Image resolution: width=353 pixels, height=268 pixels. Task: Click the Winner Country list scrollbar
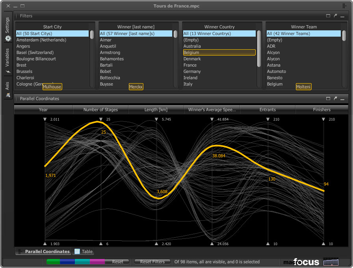[x=259, y=47]
